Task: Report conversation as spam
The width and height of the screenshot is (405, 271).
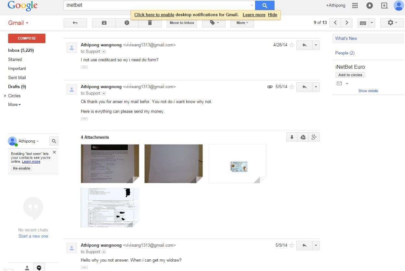Action: (127, 23)
